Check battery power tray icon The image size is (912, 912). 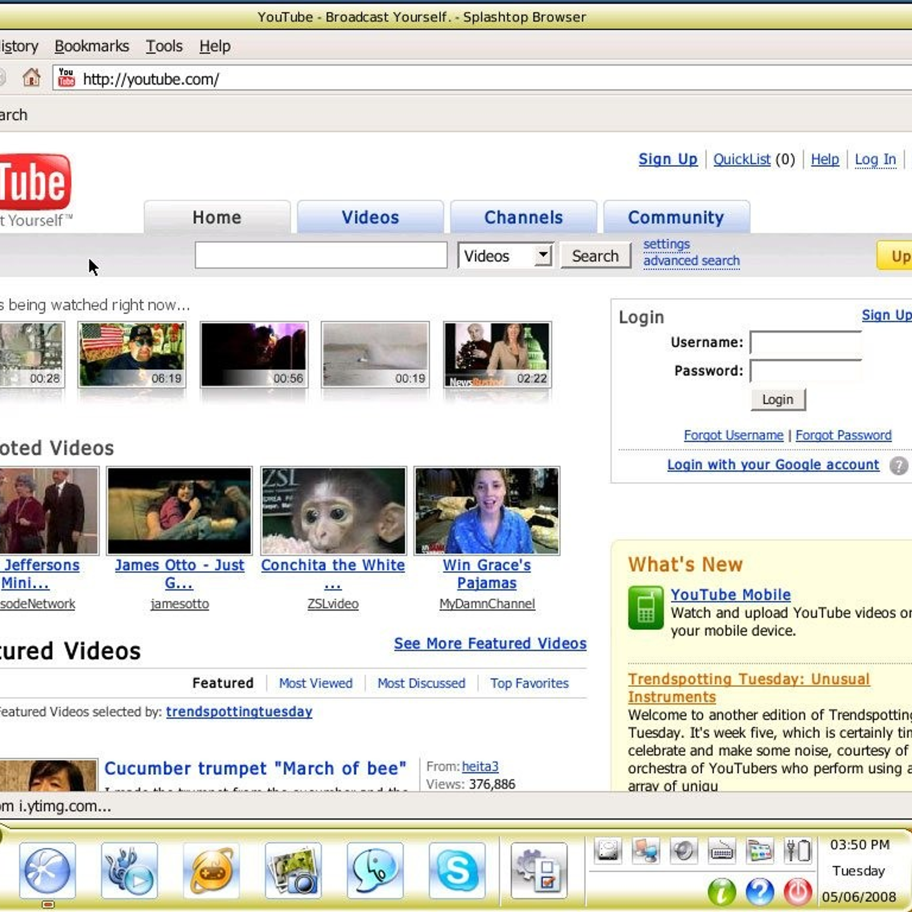[798, 851]
